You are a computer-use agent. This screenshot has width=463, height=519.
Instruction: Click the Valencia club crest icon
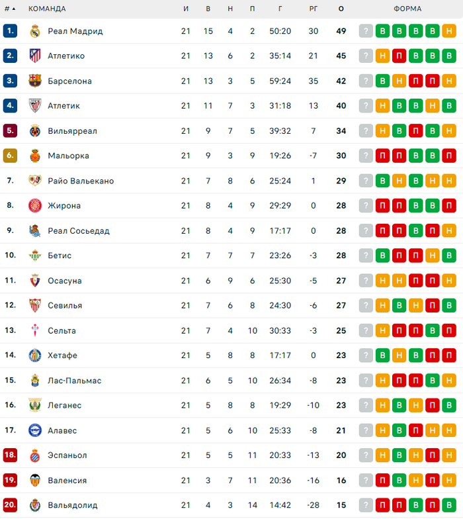pos(35,481)
